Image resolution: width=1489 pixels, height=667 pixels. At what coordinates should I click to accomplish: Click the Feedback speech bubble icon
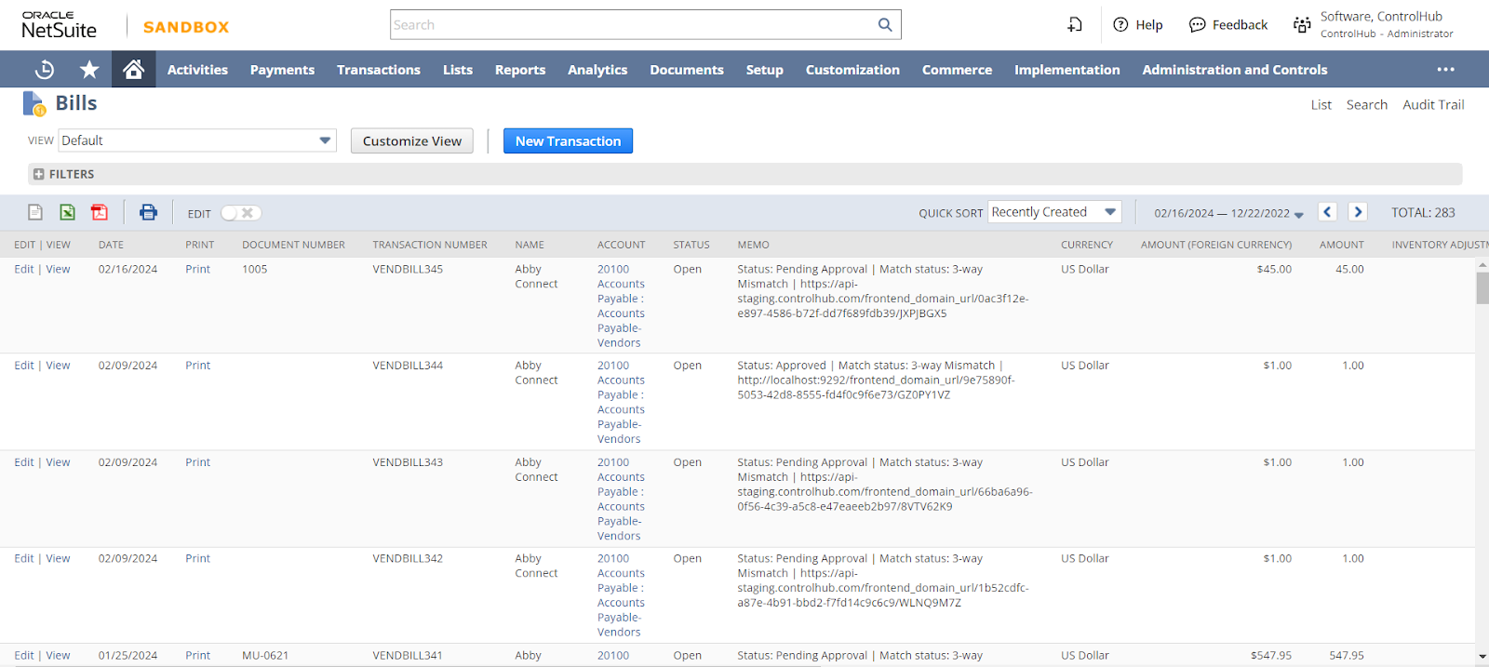[x=1198, y=25]
